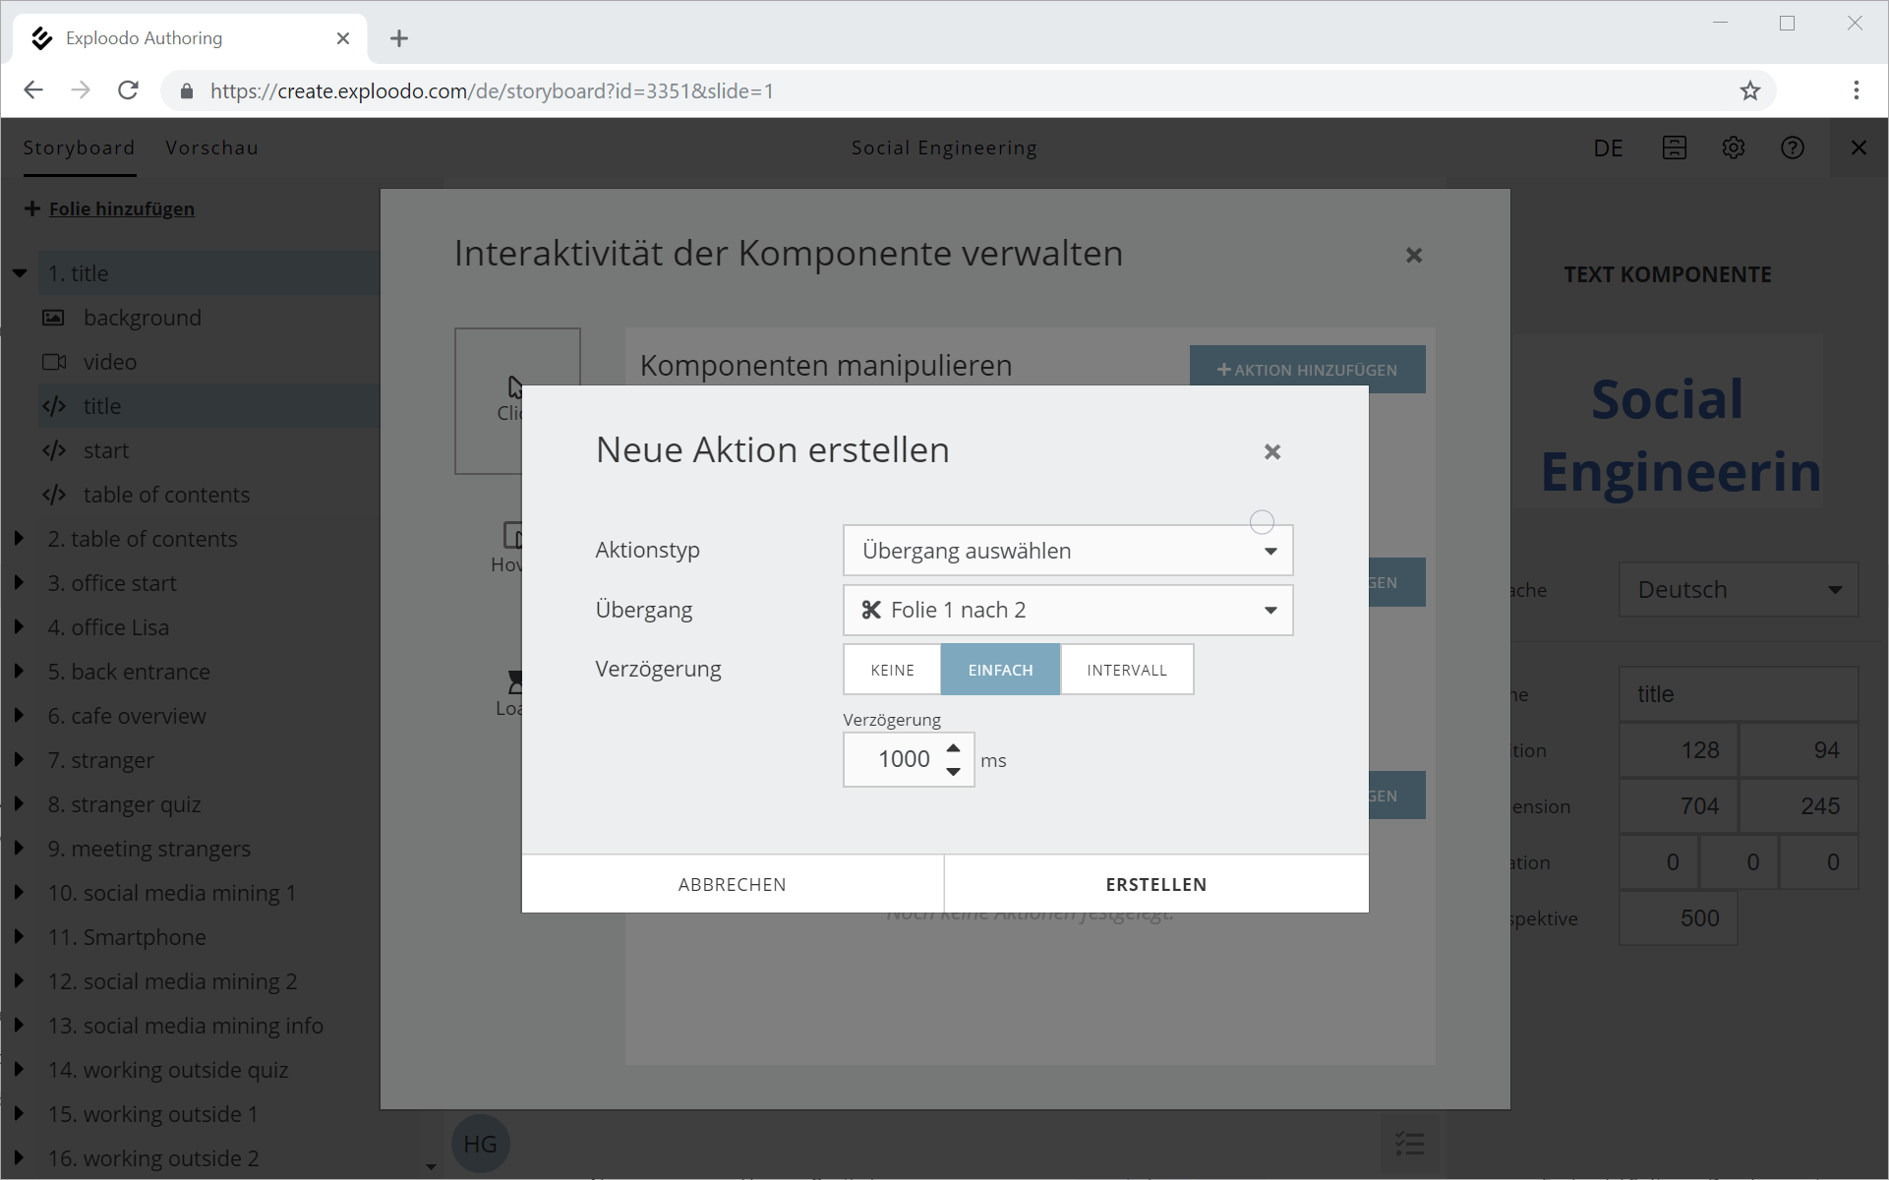
Task: Open the Übergang Folie 1 nach 2 dropdown
Action: (x=1067, y=610)
